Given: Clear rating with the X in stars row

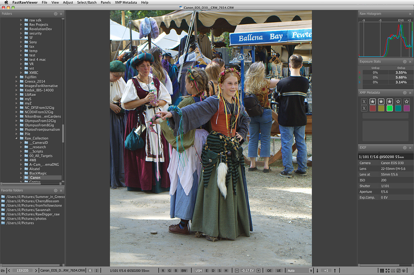Looking at the screenshot, I should point(364,102).
